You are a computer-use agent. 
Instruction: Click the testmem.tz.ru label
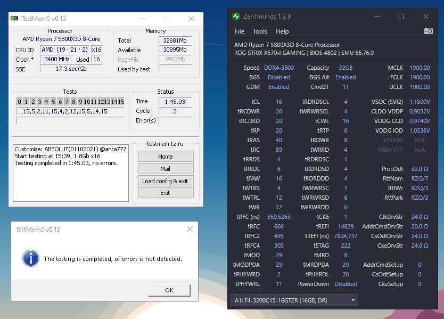165,144
